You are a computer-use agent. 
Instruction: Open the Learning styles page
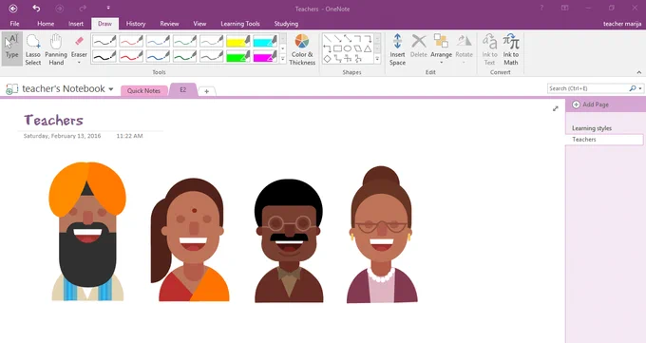592,128
